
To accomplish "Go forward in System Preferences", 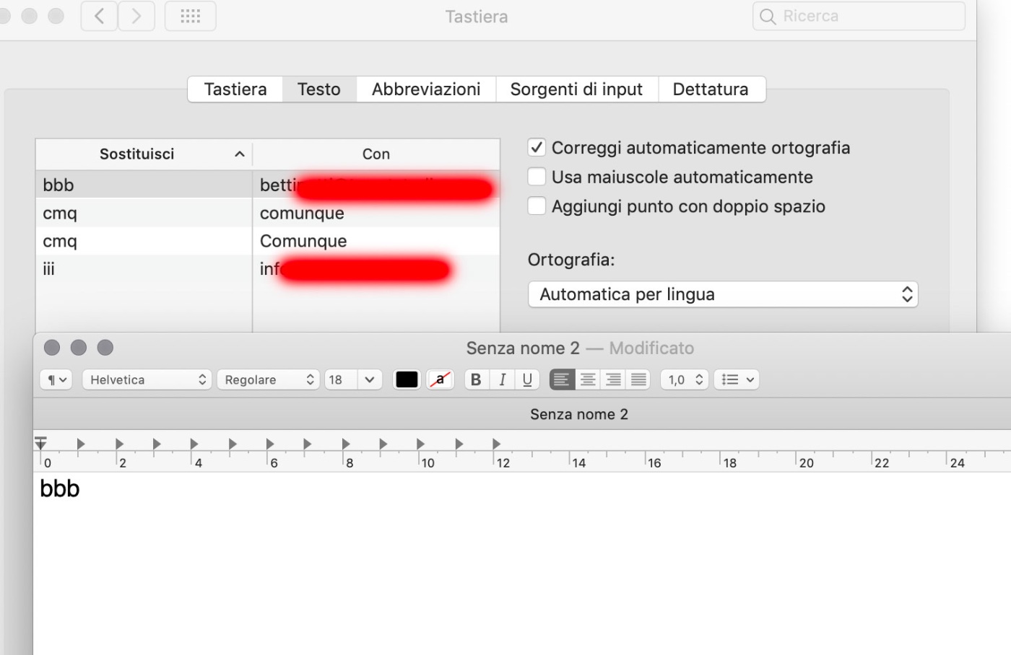I will click(136, 16).
